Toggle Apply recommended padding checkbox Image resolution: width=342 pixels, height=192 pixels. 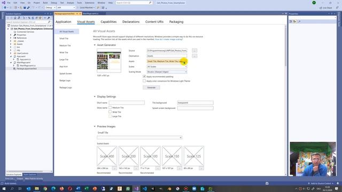point(144,77)
